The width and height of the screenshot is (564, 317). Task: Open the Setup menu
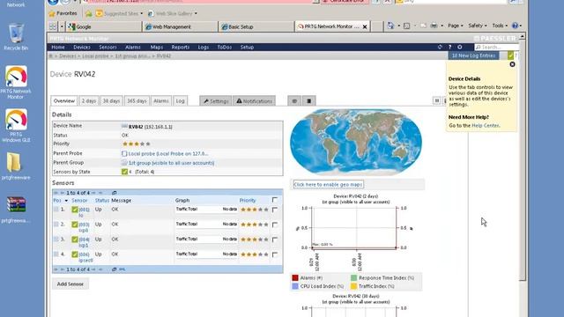(x=247, y=47)
